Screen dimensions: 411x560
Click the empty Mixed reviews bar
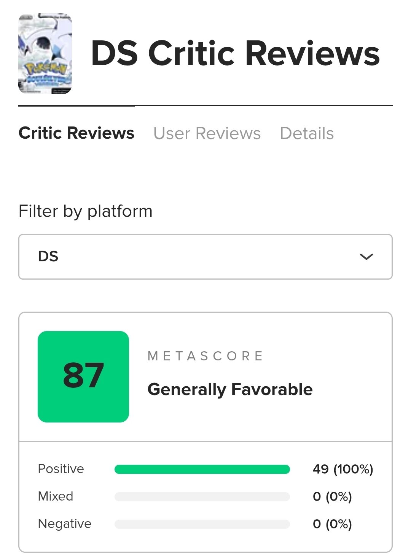tap(202, 497)
